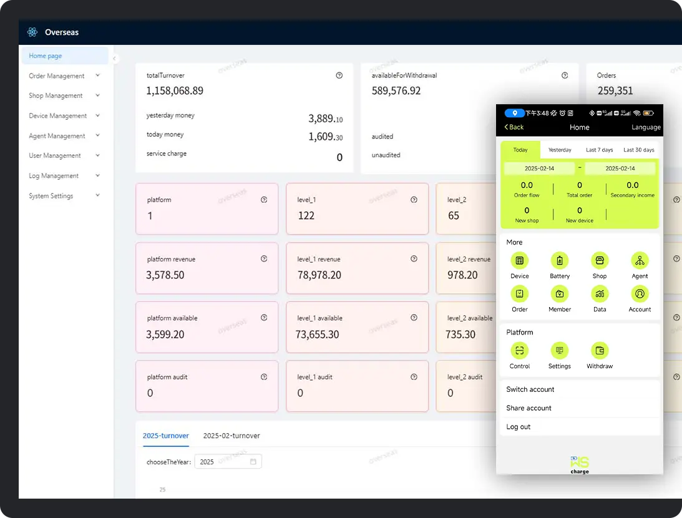Select the Yesterday tab in mobile app
This screenshot has height=518, width=682.
tap(560, 150)
